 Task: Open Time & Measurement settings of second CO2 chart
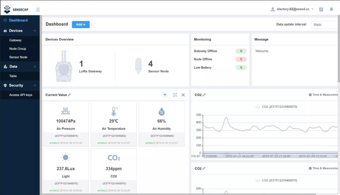click(323, 168)
